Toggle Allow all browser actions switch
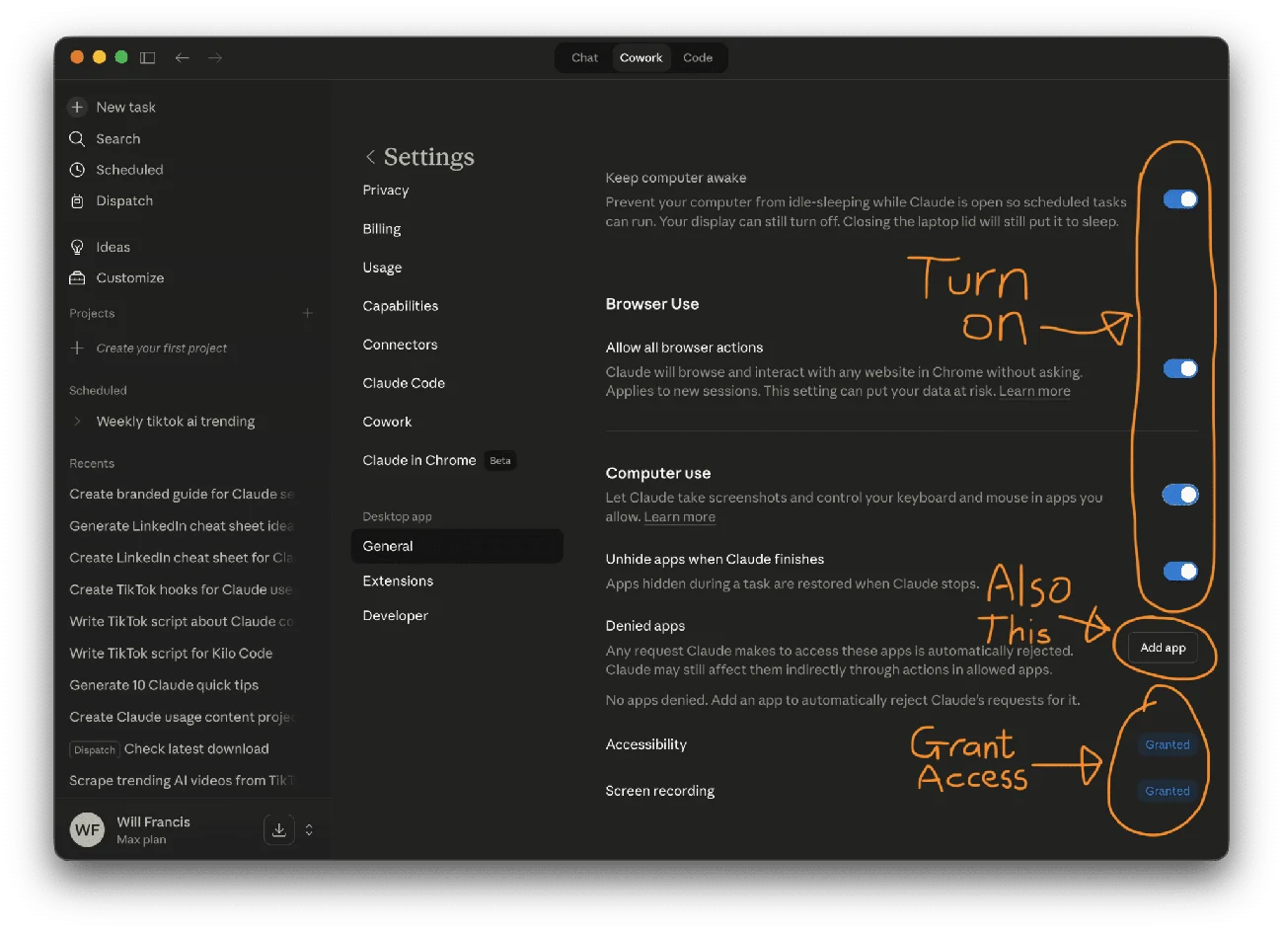The width and height of the screenshot is (1283, 932). (x=1180, y=368)
